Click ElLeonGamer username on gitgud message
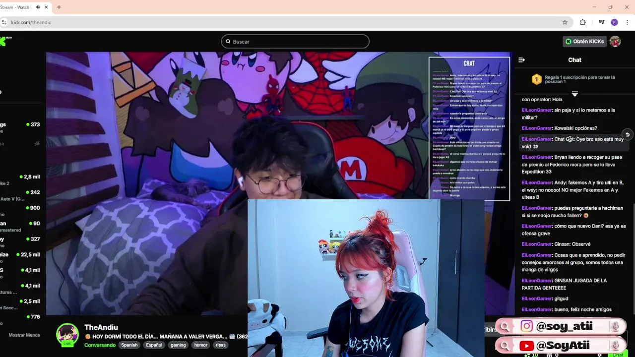Viewport: 635px width, 357px height. pos(537,299)
